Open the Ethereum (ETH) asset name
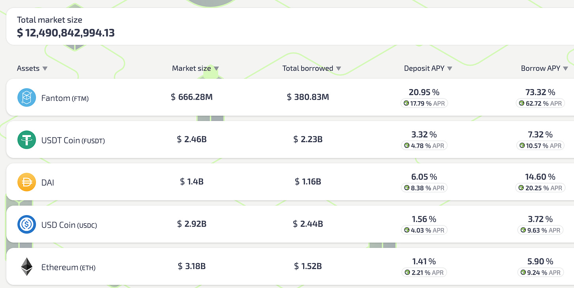This screenshot has height=288, width=574. 69,267
